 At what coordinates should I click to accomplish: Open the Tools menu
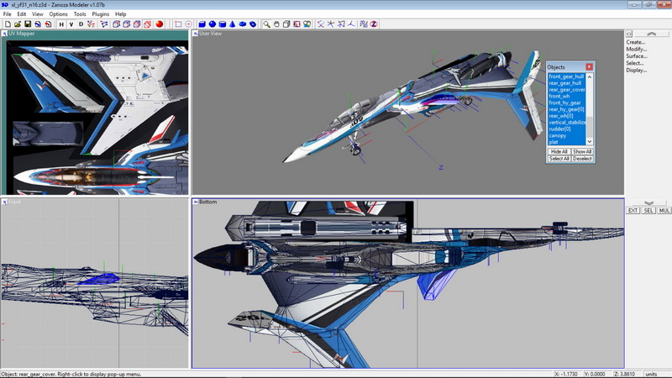coord(80,14)
